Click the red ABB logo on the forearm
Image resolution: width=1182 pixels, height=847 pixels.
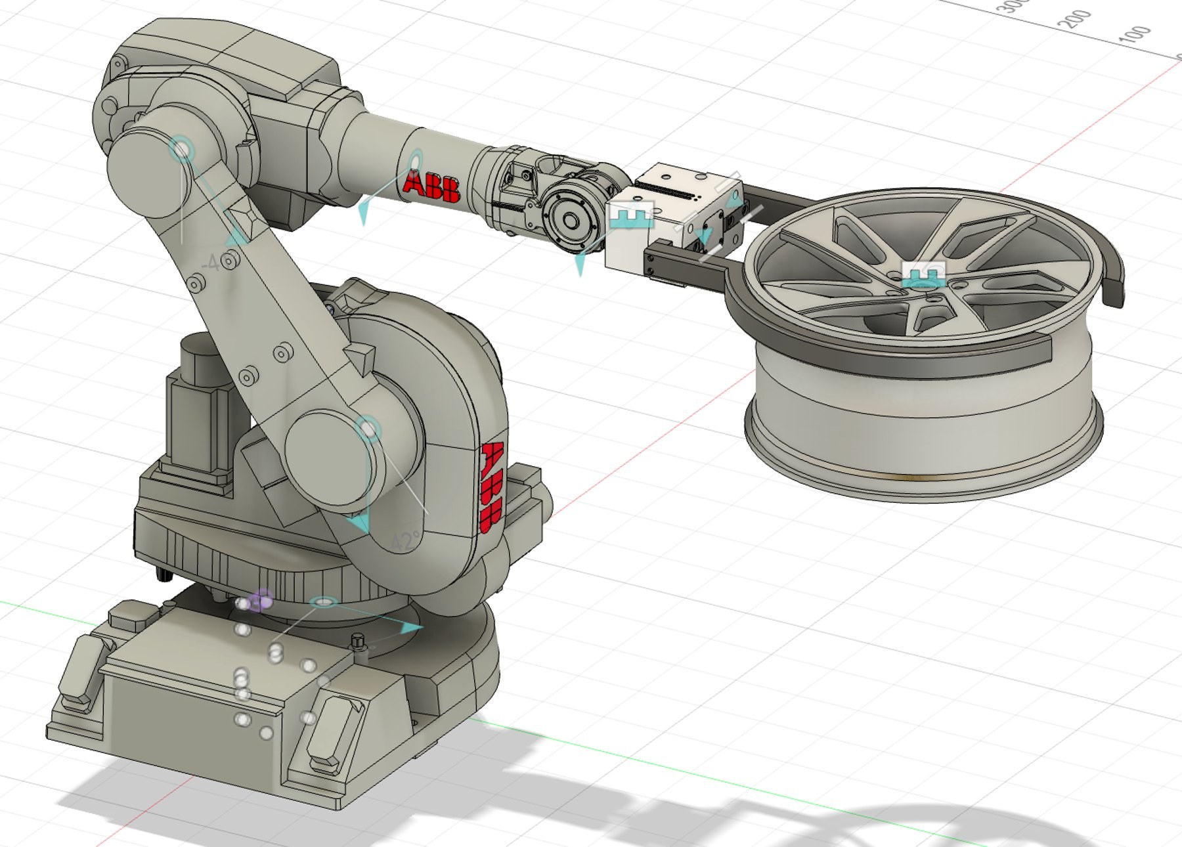[431, 186]
